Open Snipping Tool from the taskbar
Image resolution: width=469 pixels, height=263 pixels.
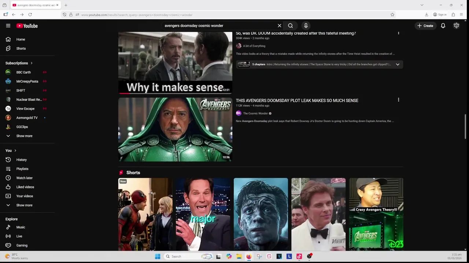(259, 256)
